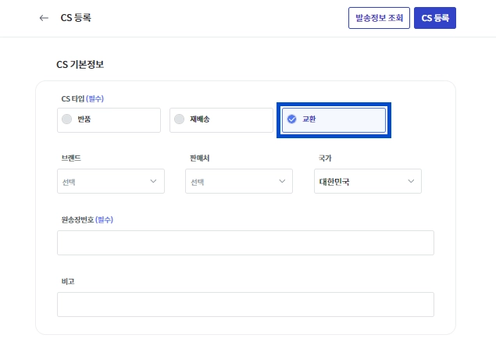Click the circle icon beside 재배송
Image resolution: width=496 pixels, height=349 pixels.
coord(180,119)
